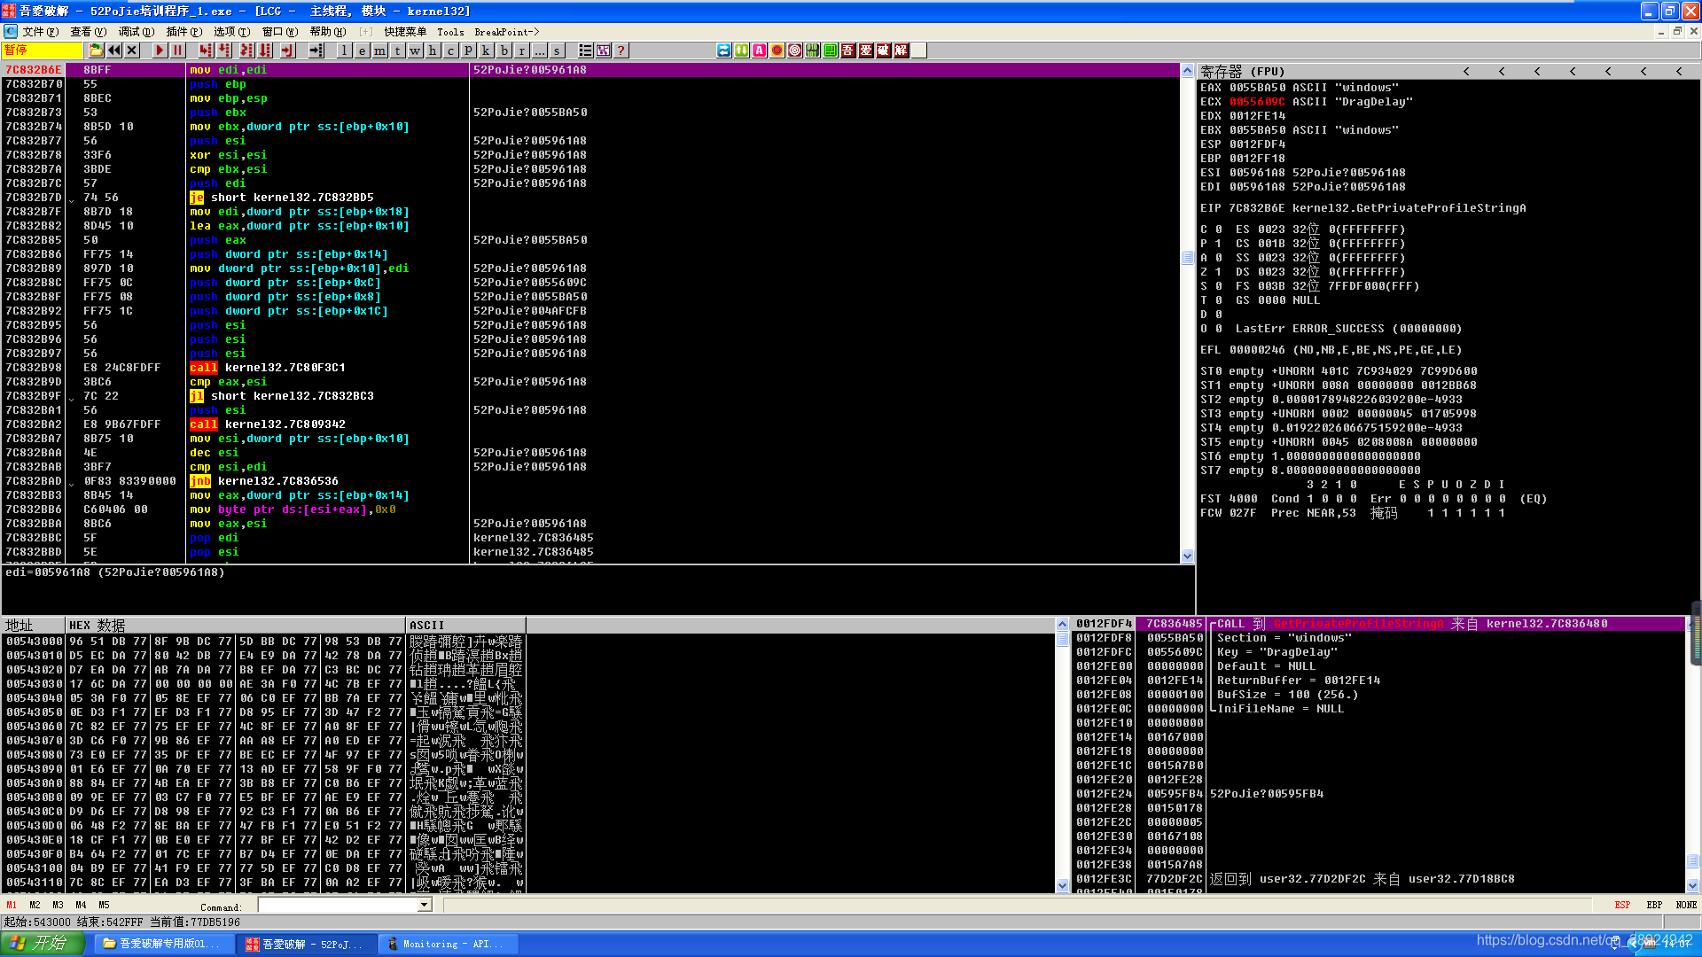Screen dimensions: 1702x957
Task: Open the BreakPoint-> menu
Action: coord(506,31)
